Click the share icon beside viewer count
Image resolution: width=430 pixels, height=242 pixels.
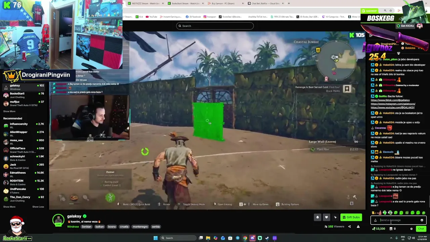349,227
